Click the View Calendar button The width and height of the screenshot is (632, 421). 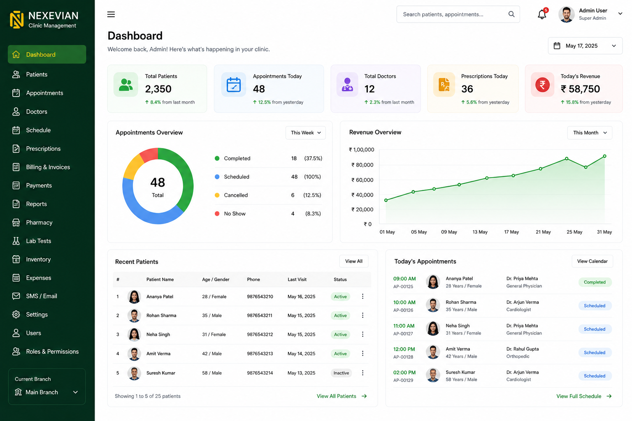(592, 261)
